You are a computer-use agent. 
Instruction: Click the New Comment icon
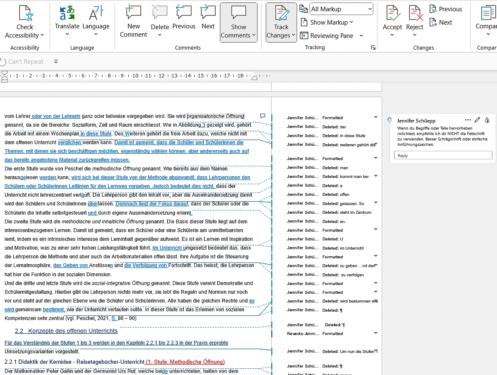[x=133, y=12]
